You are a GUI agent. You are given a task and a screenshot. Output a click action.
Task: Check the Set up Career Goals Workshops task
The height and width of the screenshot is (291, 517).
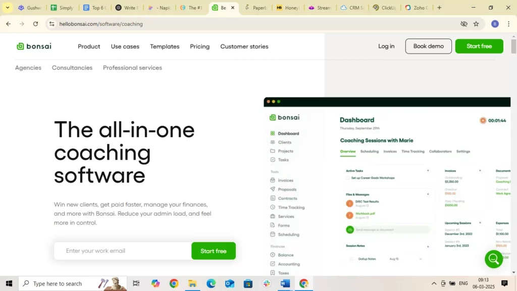click(347, 178)
